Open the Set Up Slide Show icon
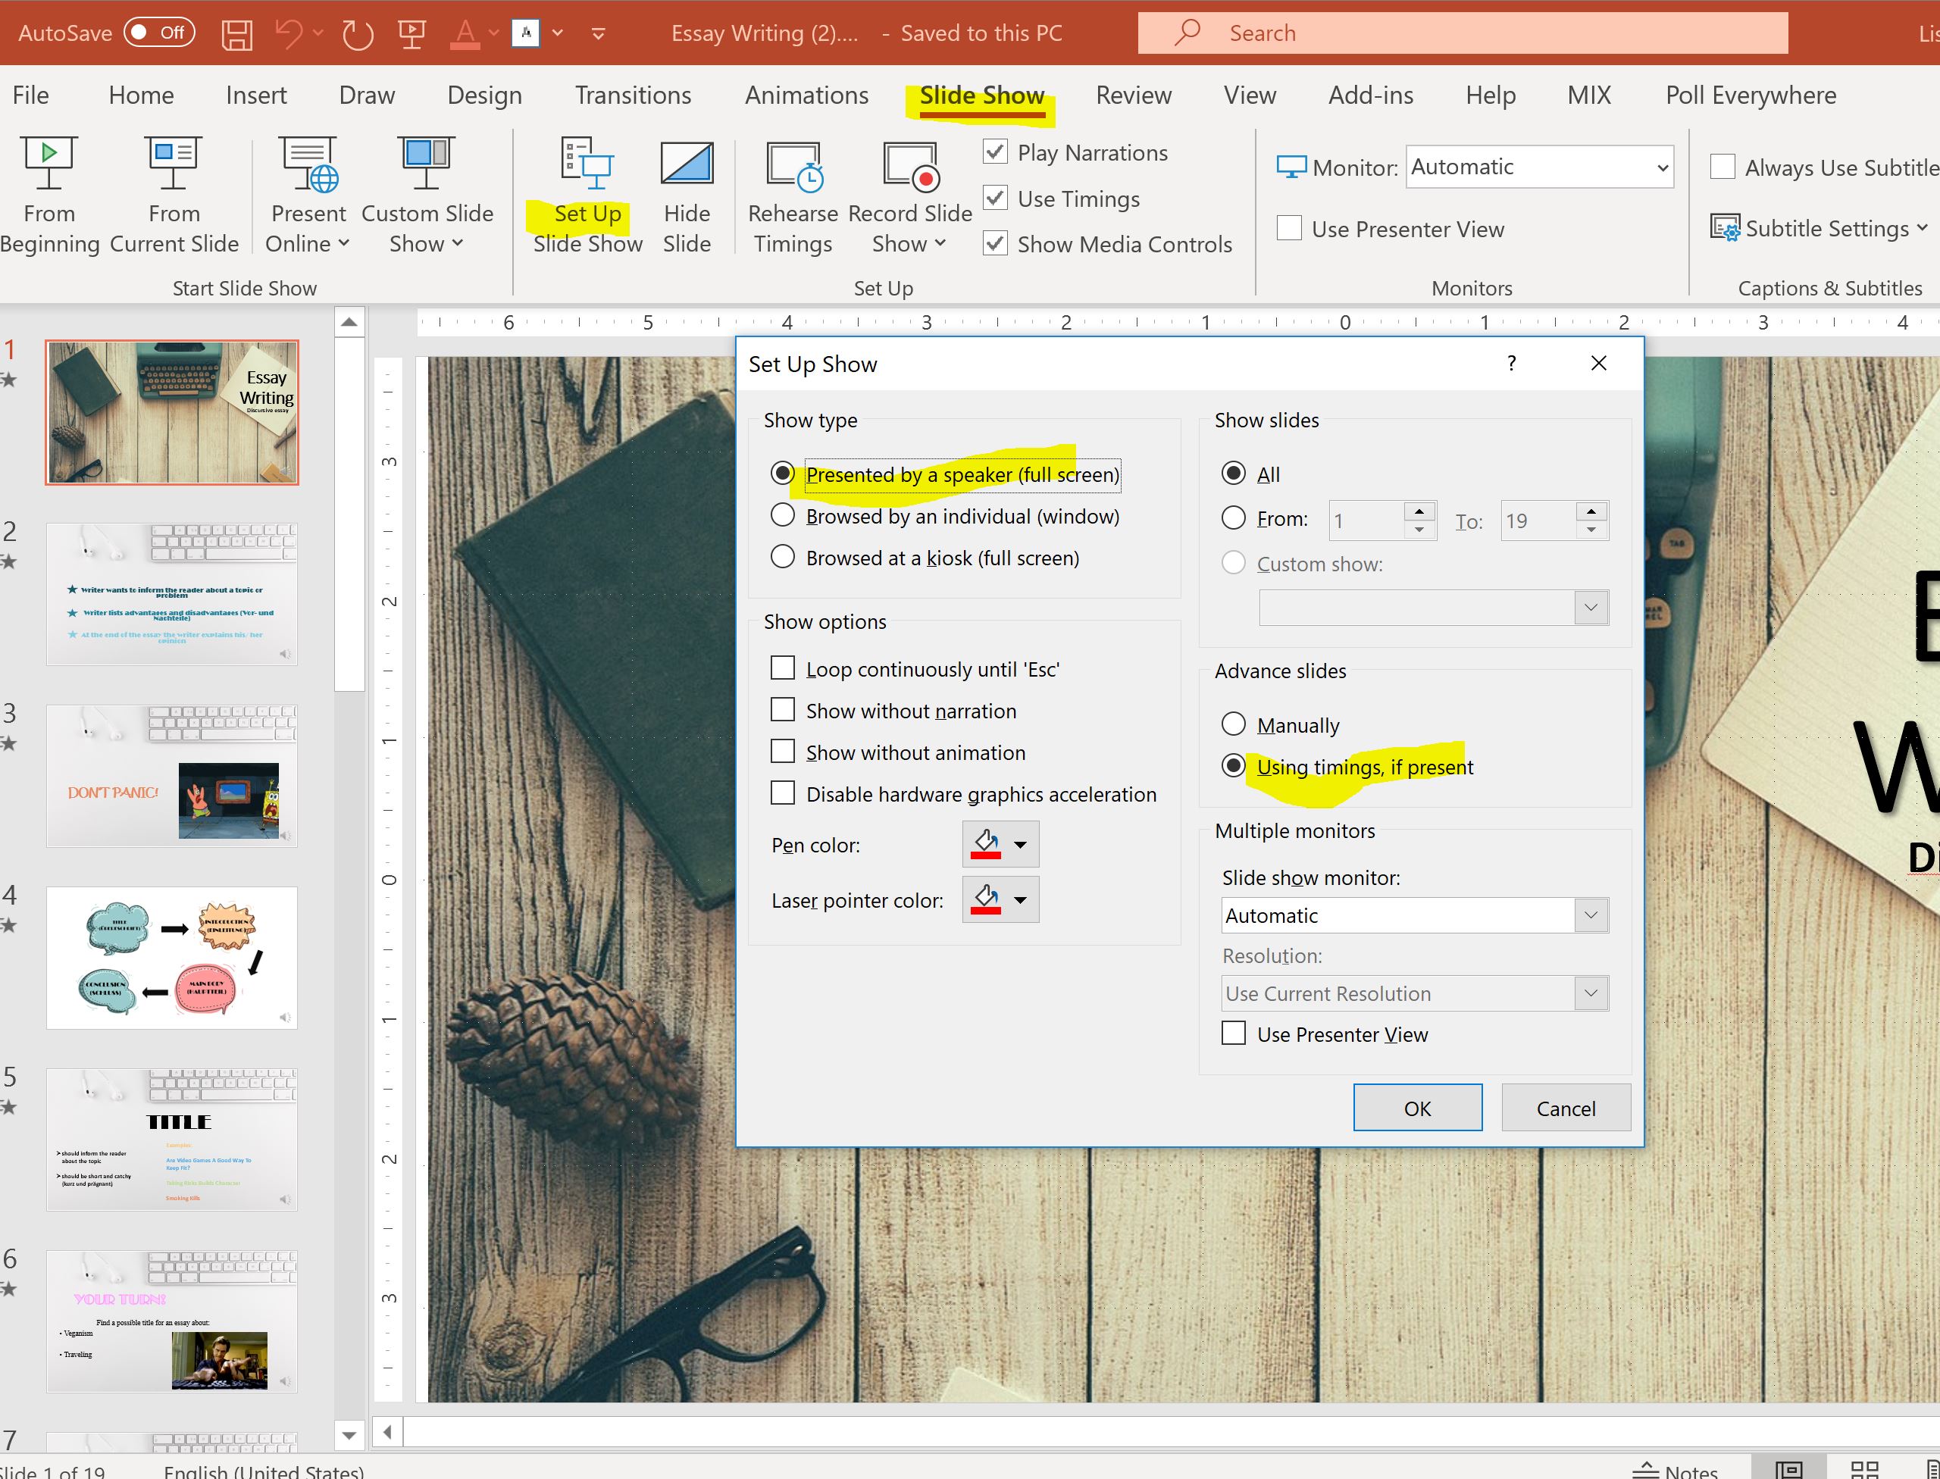 coord(587,164)
